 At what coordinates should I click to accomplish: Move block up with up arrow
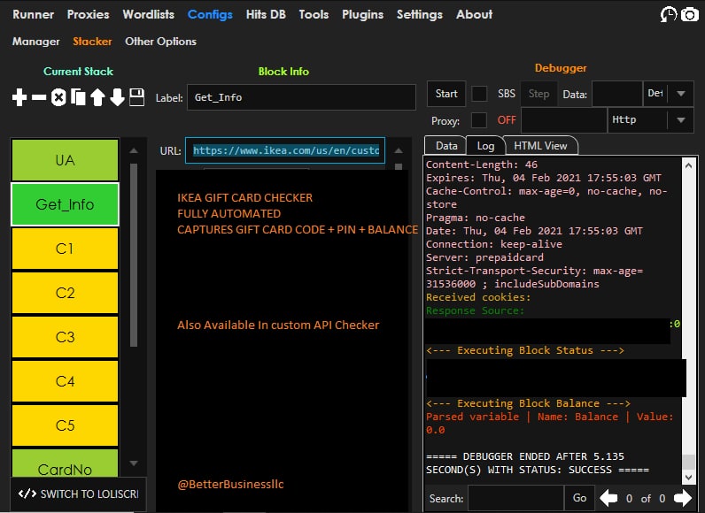click(97, 97)
